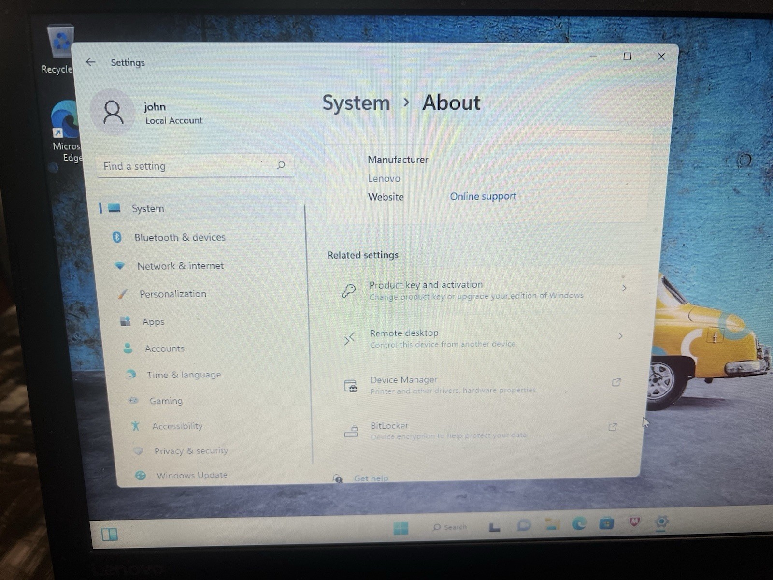773x580 pixels.
Task: Click the Windows Update sync icon
Action: [141, 475]
